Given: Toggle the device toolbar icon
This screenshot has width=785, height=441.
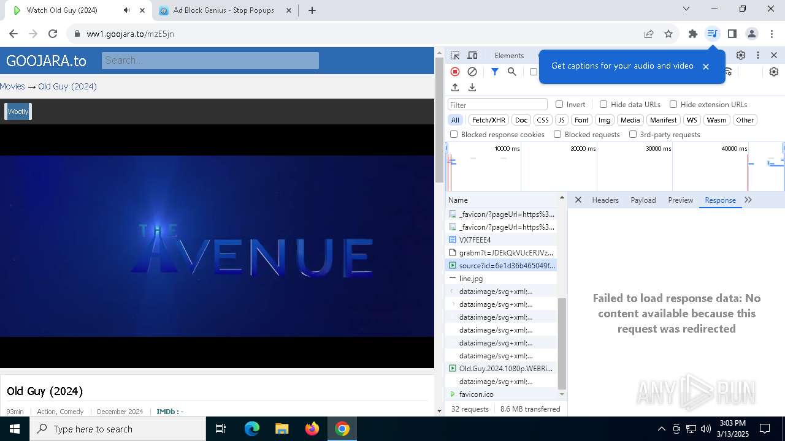Looking at the screenshot, I should pyautogui.click(x=472, y=55).
